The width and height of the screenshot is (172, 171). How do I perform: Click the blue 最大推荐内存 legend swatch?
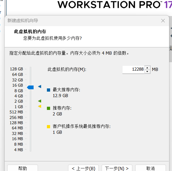pyautogui.click(x=48, y=90)
